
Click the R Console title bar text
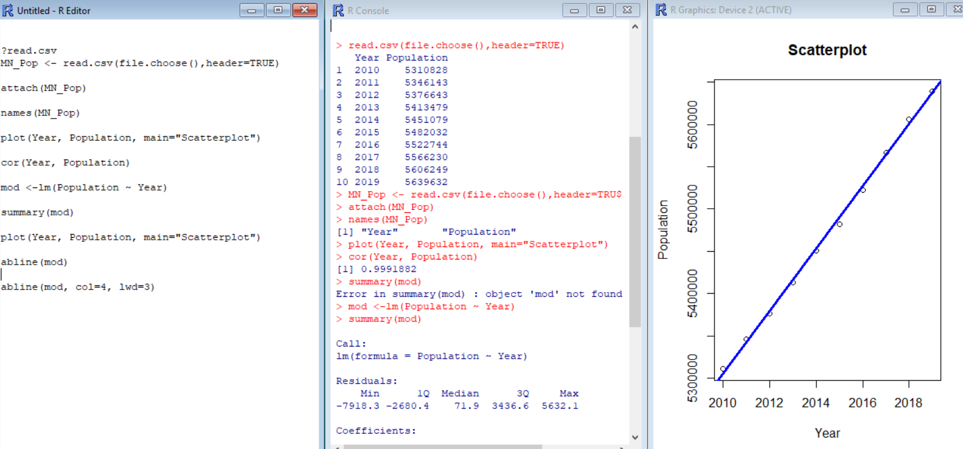click(368, 10)
